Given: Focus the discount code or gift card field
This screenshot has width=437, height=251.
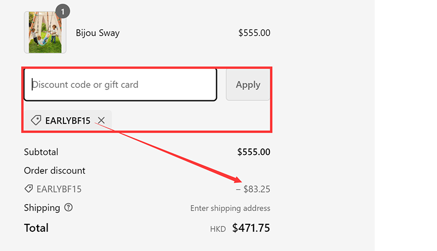Looking at the screenshot, I should coord(120,85).
